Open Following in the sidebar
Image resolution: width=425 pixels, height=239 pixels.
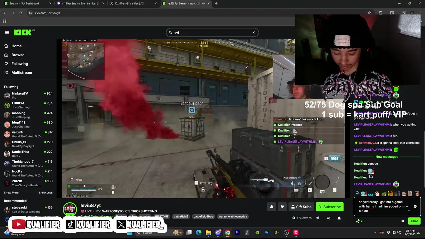[x=20, y=64]
